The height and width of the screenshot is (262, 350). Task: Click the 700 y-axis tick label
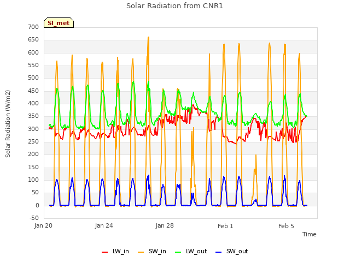(x=33, y=27)
